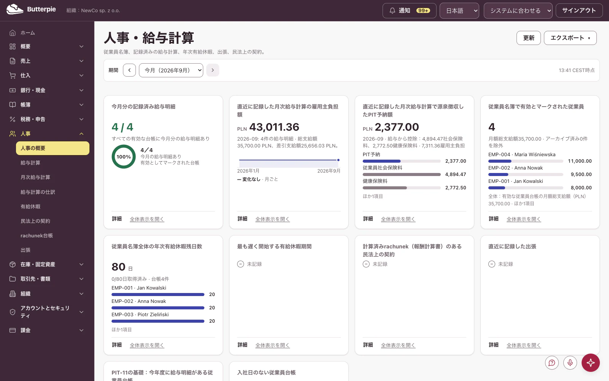Open the ホーム sidebar icon
Screen dimensions: 609x381
click(x=13, y=33)
